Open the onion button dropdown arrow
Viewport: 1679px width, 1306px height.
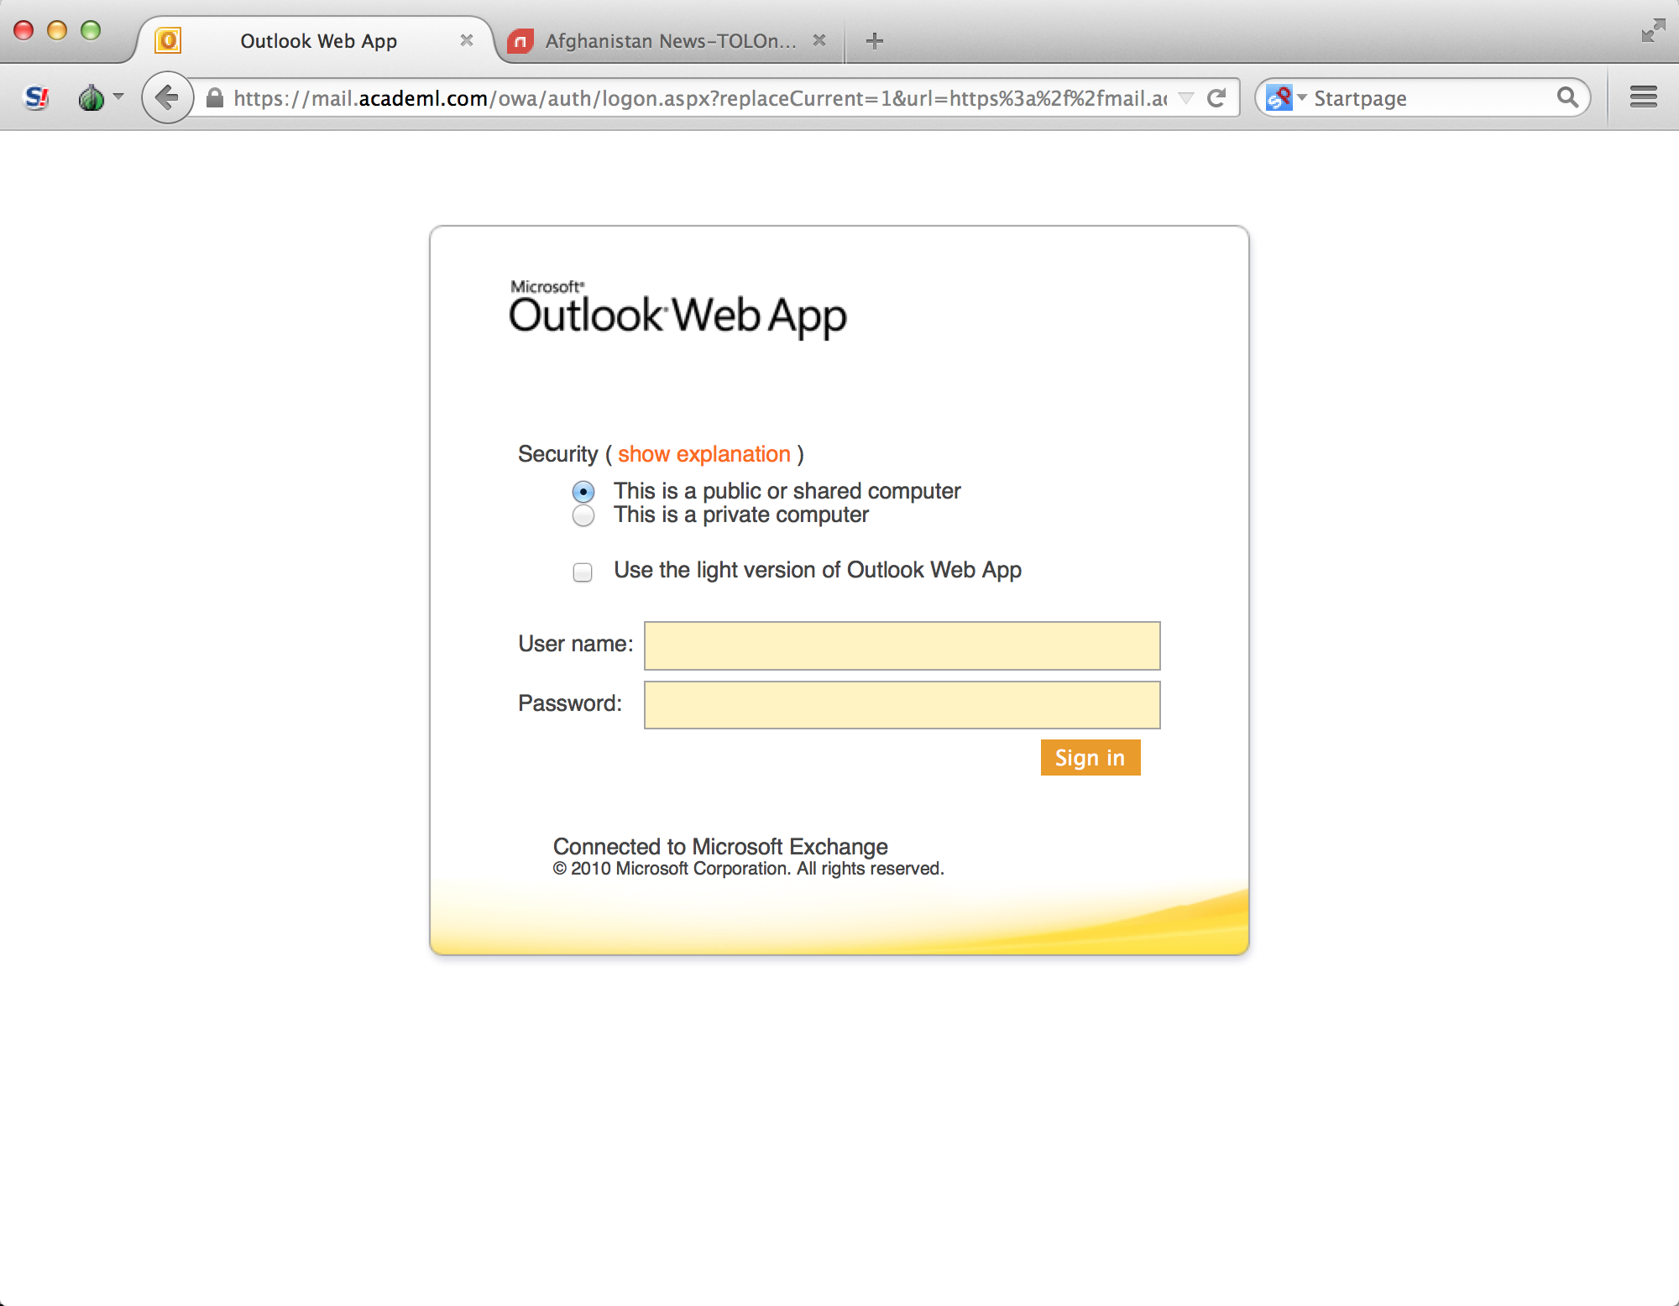[118, 97]
